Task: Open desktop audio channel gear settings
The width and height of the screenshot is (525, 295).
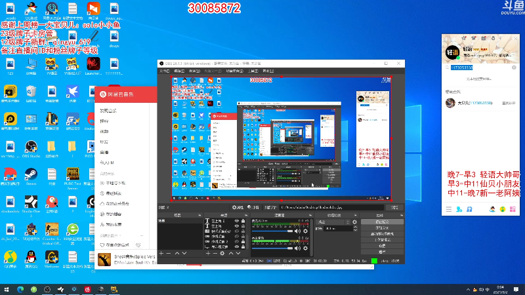Action: (305, 248)
